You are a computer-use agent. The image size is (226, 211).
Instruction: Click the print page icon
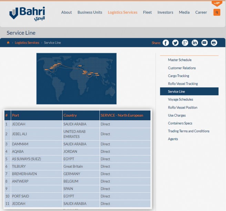click(x=214, y=43)
